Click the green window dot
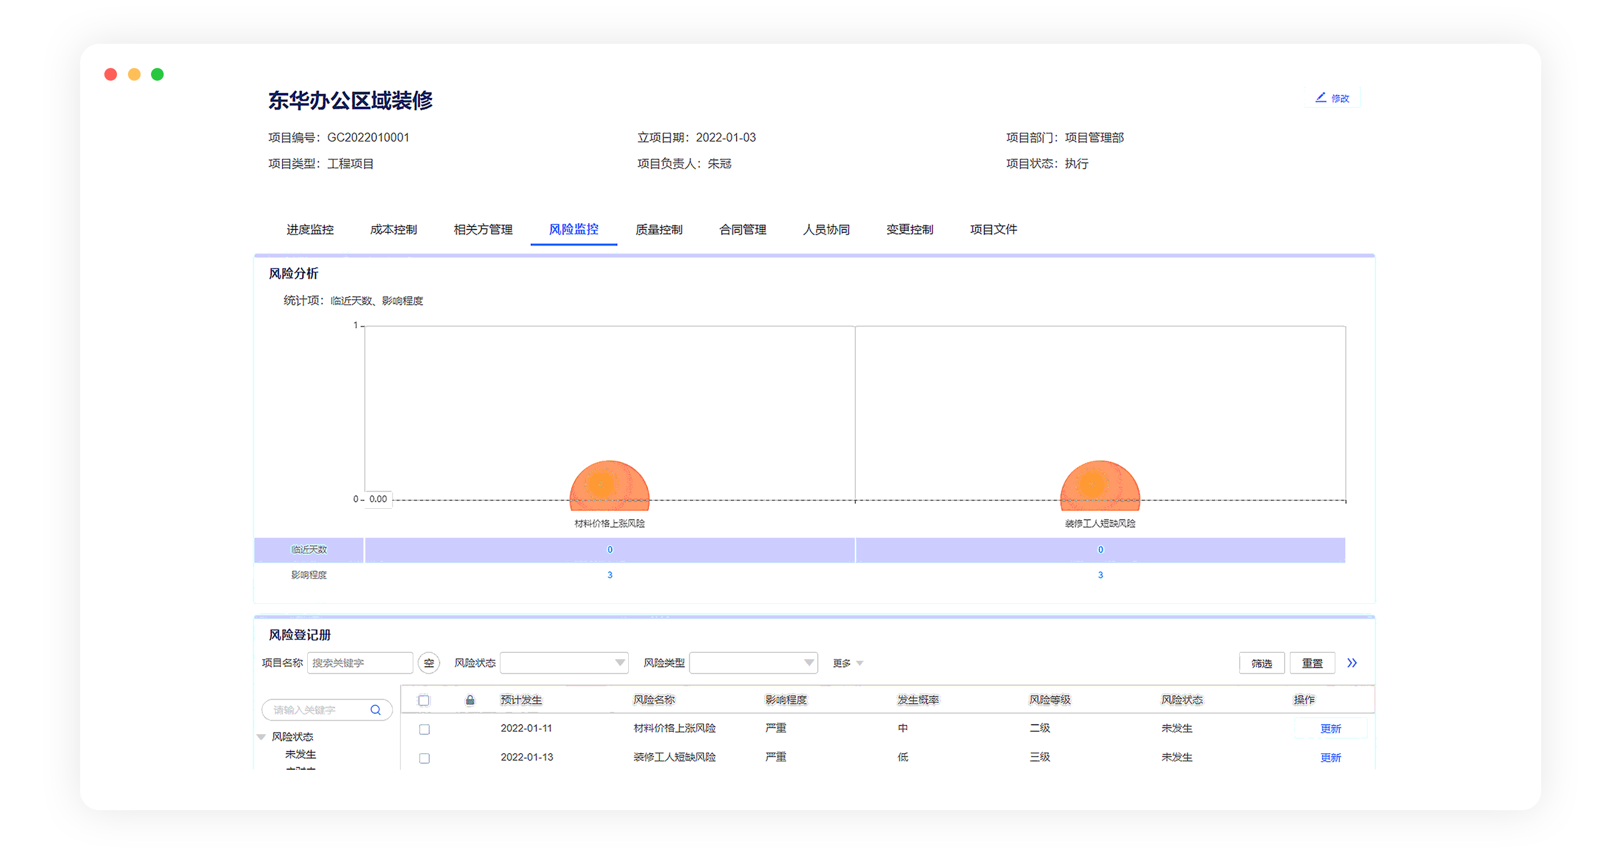1623x858 pixels. coord(157,74)
